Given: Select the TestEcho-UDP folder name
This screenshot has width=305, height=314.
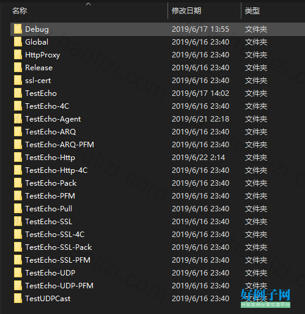Looking at the screenshot, I should point(50,273).
